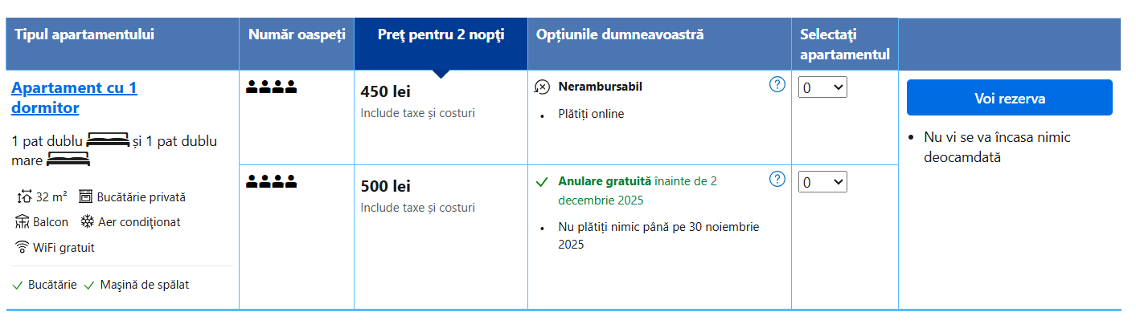
Task: Click the air conditioning snowflake icon
Action: pos(86,222)
